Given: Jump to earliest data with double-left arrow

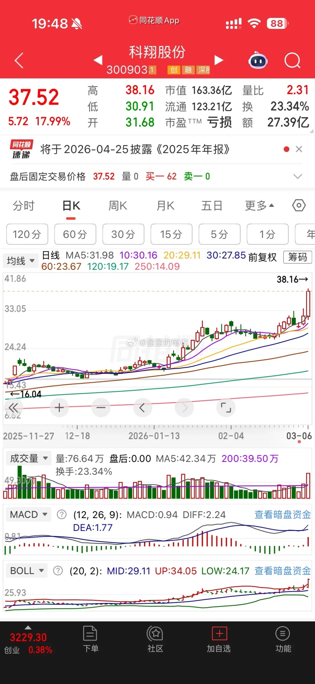Looking at the screenshot, I should pyautogui.click(x=13, y=407).
